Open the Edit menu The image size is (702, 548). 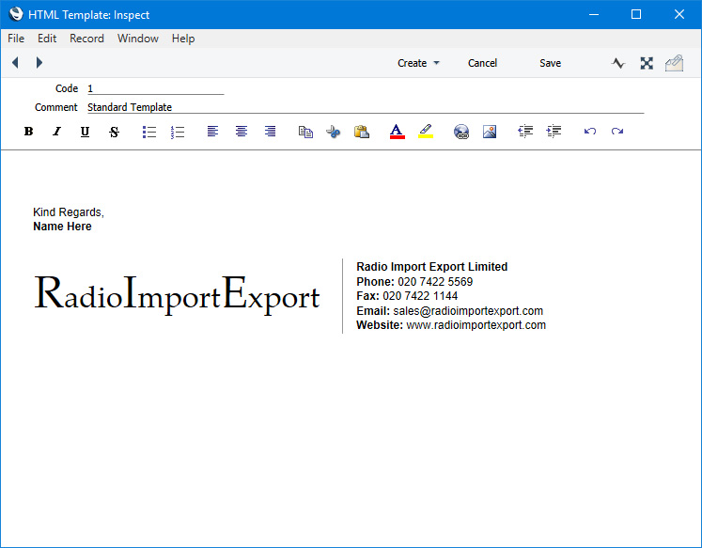(47, 39)
